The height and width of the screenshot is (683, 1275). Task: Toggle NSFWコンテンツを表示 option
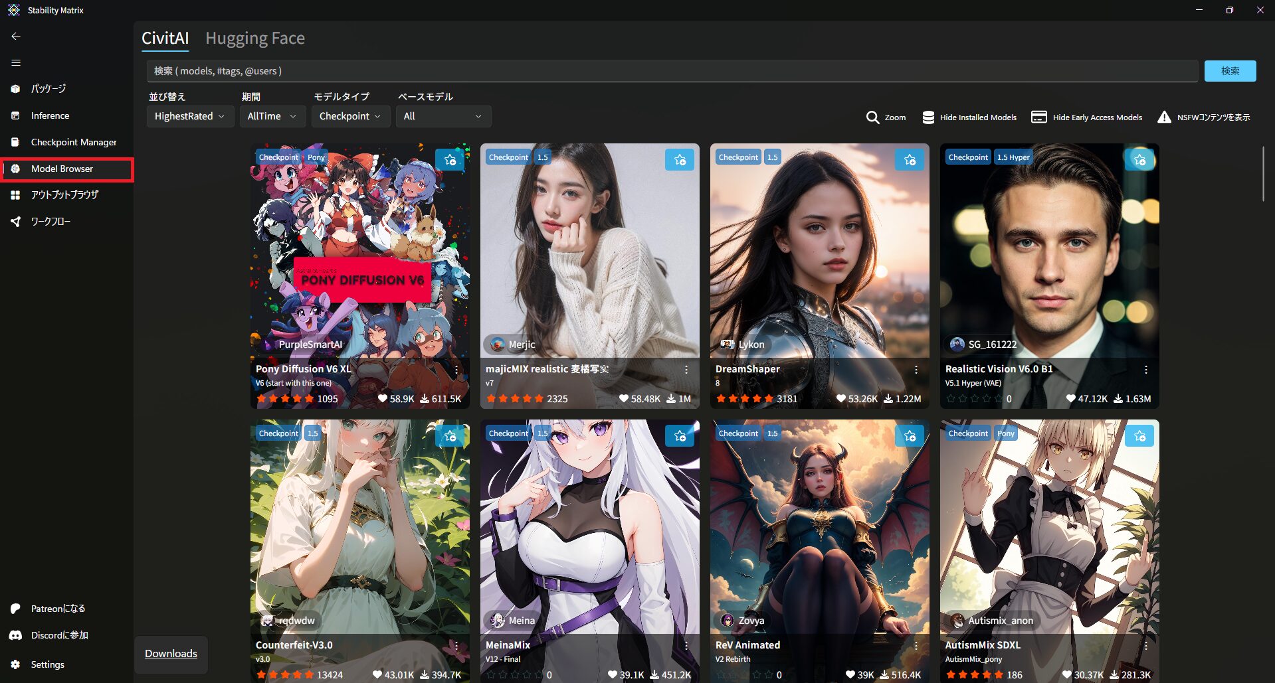point(1203,117)
